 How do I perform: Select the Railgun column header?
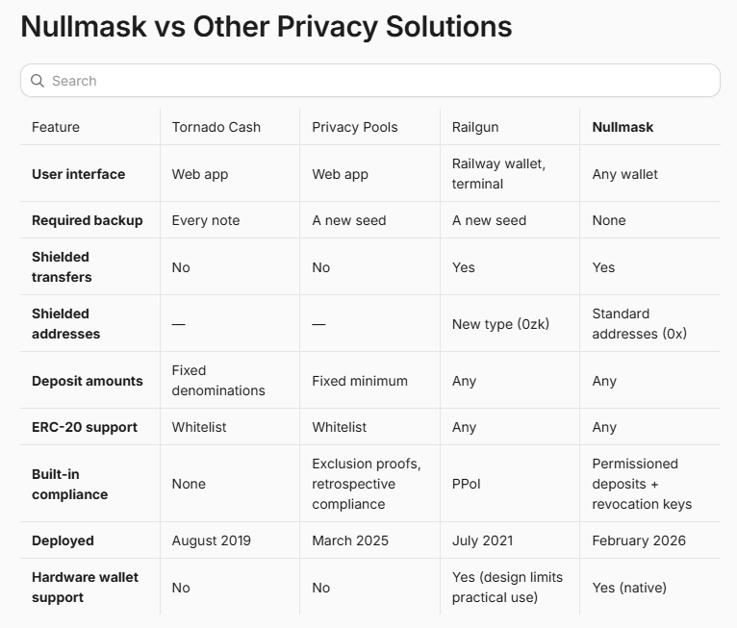[475, 127]
